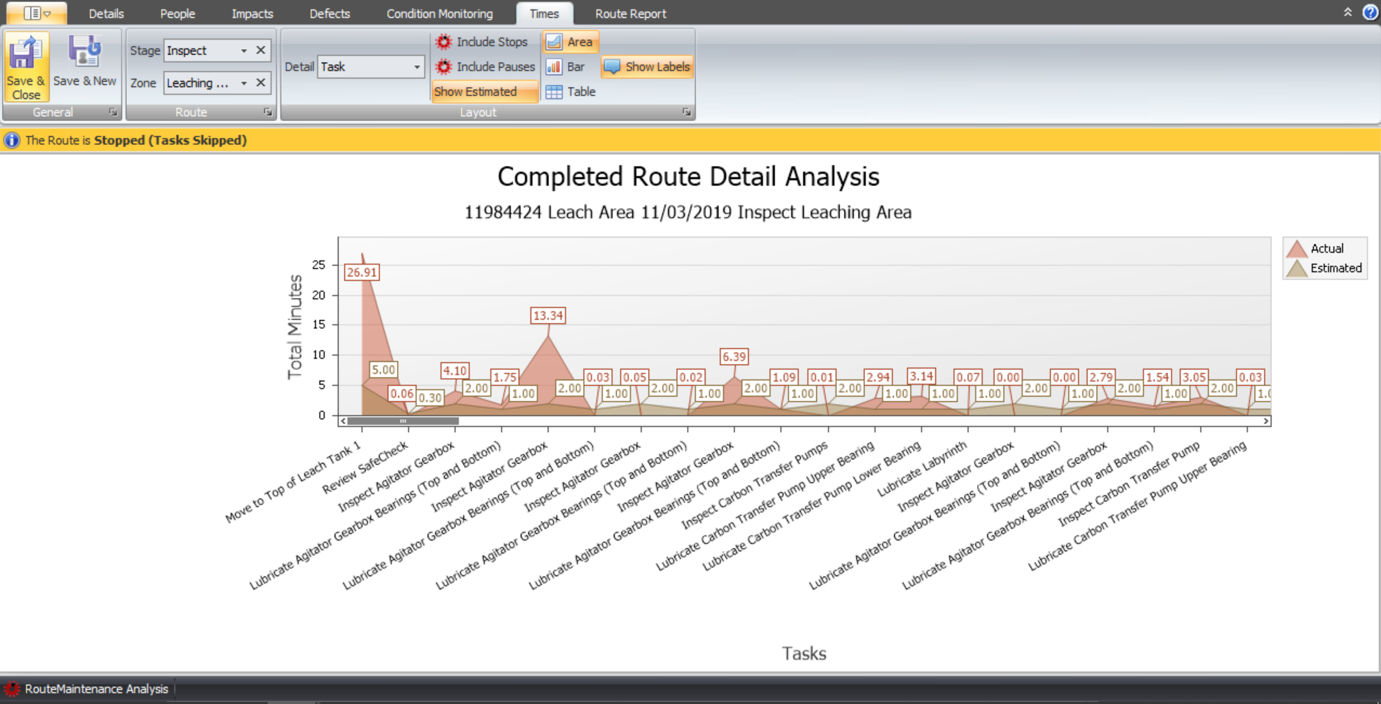The width and height of the screenshot is (1381, 704).
Task: Click the Estimated legend swatch
Action: (1297, 268)
